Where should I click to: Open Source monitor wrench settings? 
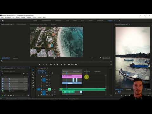100,58
